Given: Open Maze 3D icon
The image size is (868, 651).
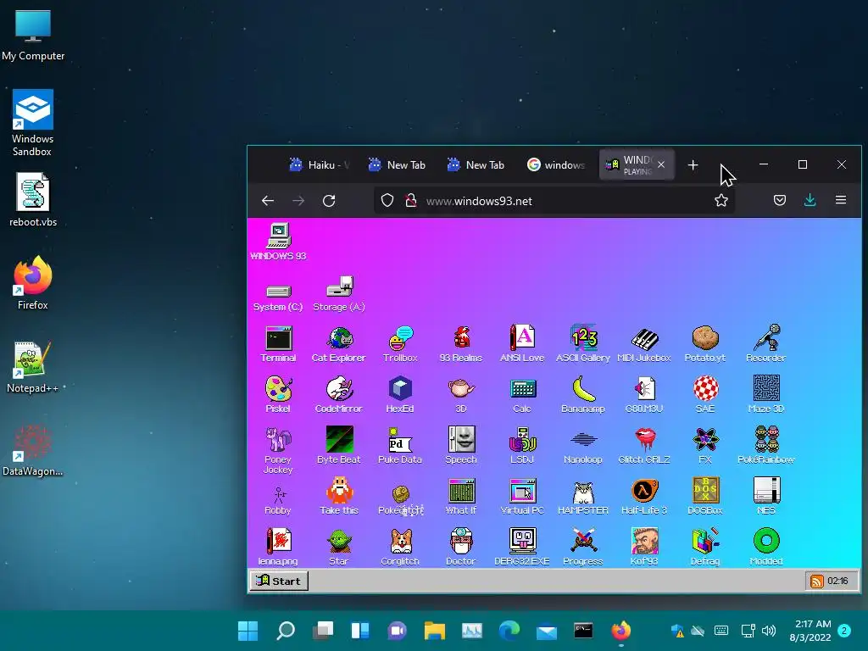Looking at the screenshot, I should point(766,395).
